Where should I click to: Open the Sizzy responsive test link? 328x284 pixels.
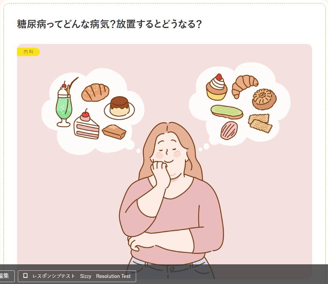pos(86,276)
